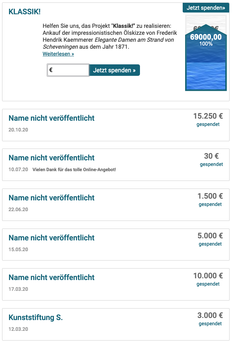The width and height of the screenshot is (232, 343).
Task: Click the top-right Jetzt spenden tab
Action: [x=206, y=8]
